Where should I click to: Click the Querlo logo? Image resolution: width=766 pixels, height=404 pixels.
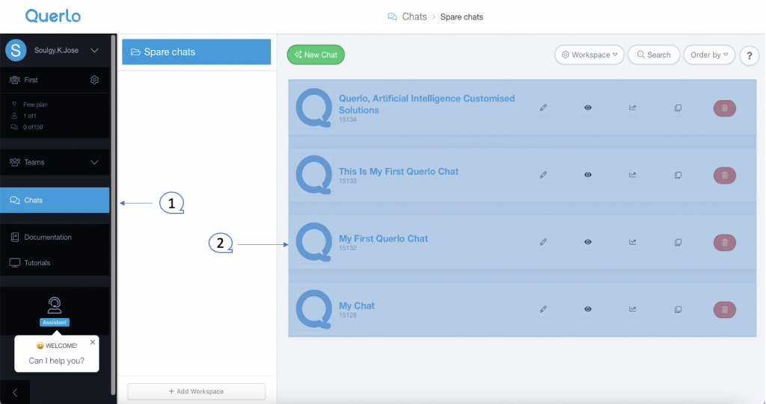[53, 16]
